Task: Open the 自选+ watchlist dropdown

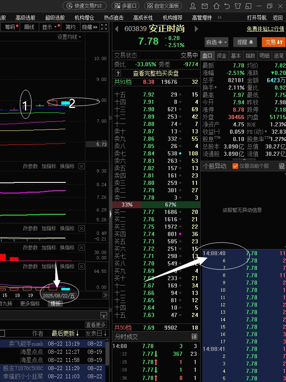Action: click(217, 42)
